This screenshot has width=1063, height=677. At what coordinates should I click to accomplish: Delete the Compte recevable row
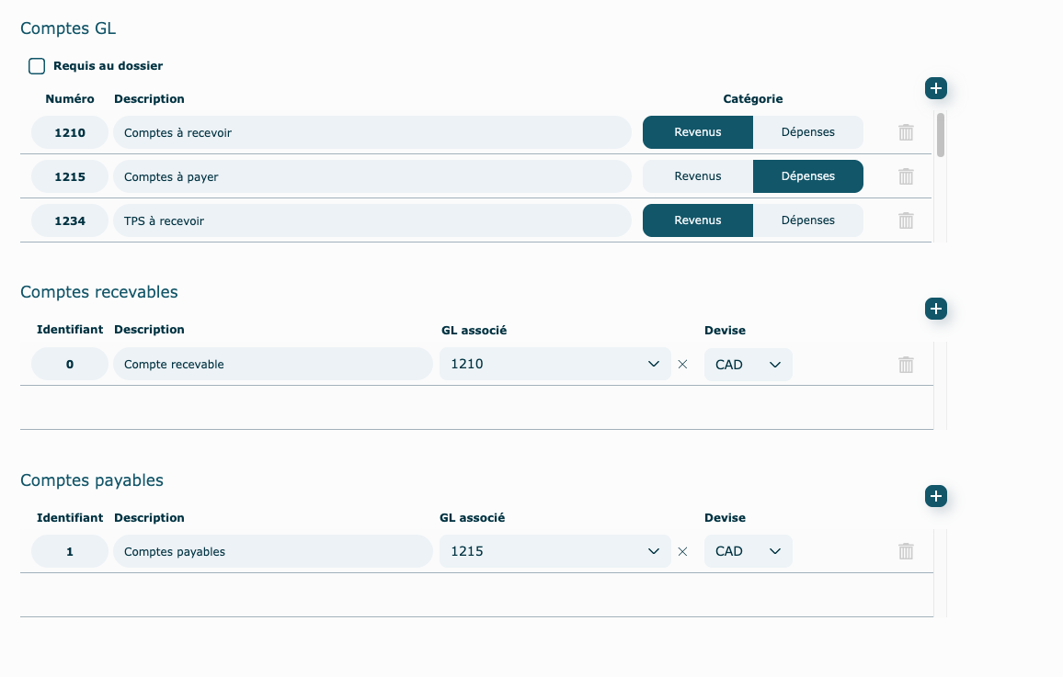pyautogui.click(x=906, y=365)
